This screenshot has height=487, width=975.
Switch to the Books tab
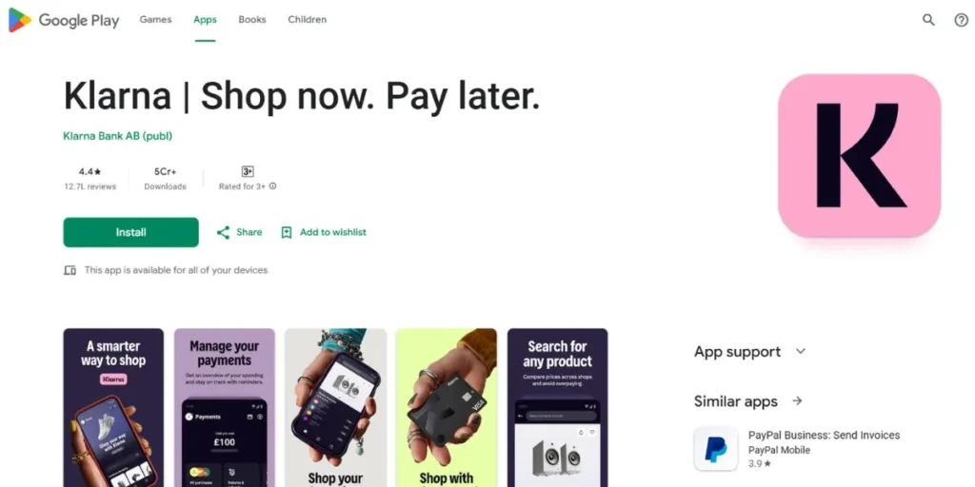pyautogui.click(x=252, y=20)
